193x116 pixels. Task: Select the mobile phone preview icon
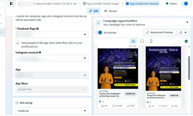pyautogui.click(x=151, y=41)
